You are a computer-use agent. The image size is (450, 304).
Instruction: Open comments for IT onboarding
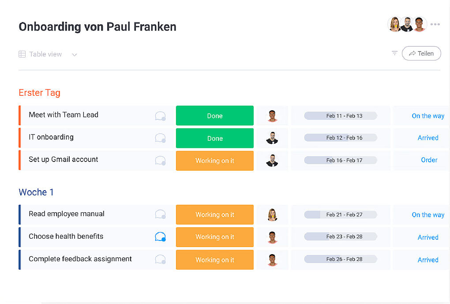coord(160,138)
